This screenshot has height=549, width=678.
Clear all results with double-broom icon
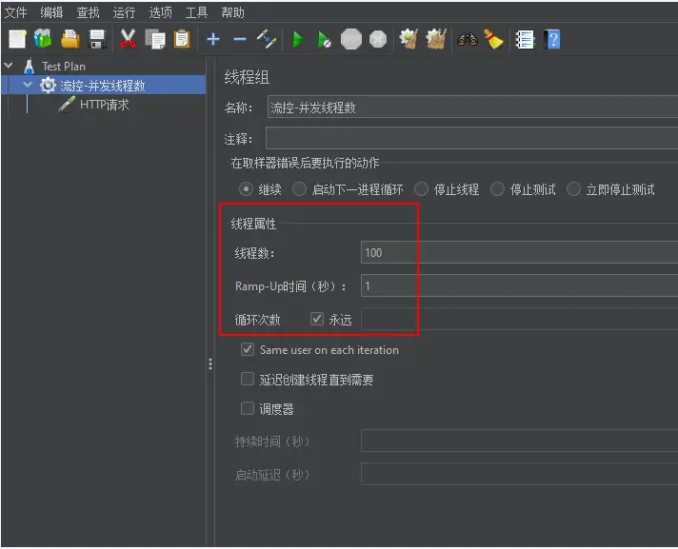436,39
